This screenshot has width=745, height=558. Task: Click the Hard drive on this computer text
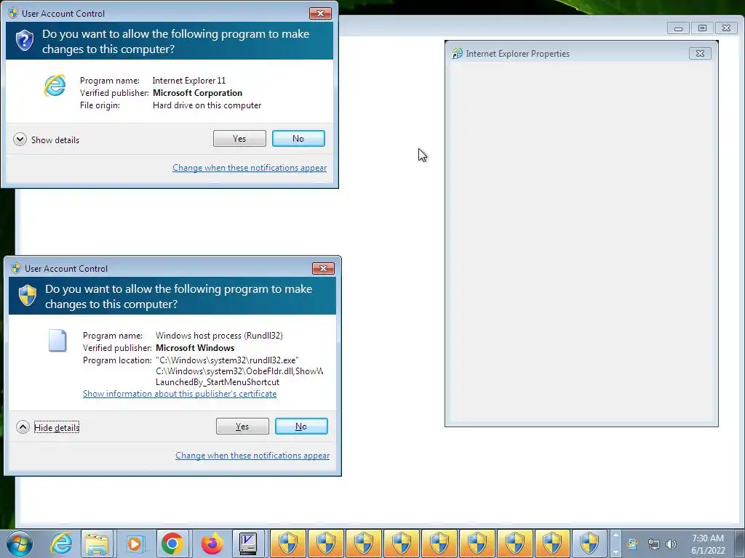(207, 105)
